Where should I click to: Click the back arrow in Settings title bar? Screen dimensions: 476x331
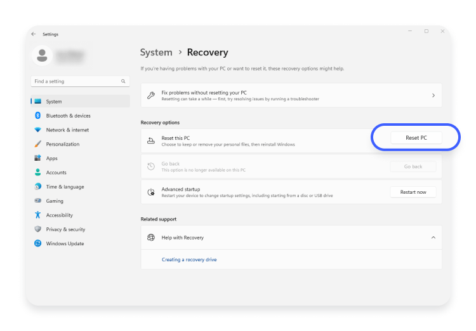(34, 34)
